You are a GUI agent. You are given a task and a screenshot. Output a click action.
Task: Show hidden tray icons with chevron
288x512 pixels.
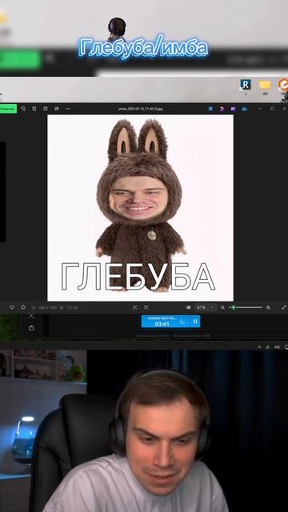coord(259,347)
